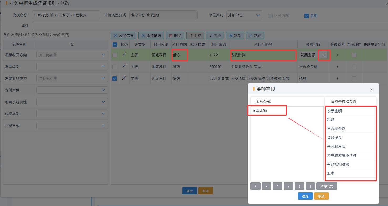Click the plus operator button in formula dialog
Viewport: 388px width, 206px height.
tap(255, 186)
